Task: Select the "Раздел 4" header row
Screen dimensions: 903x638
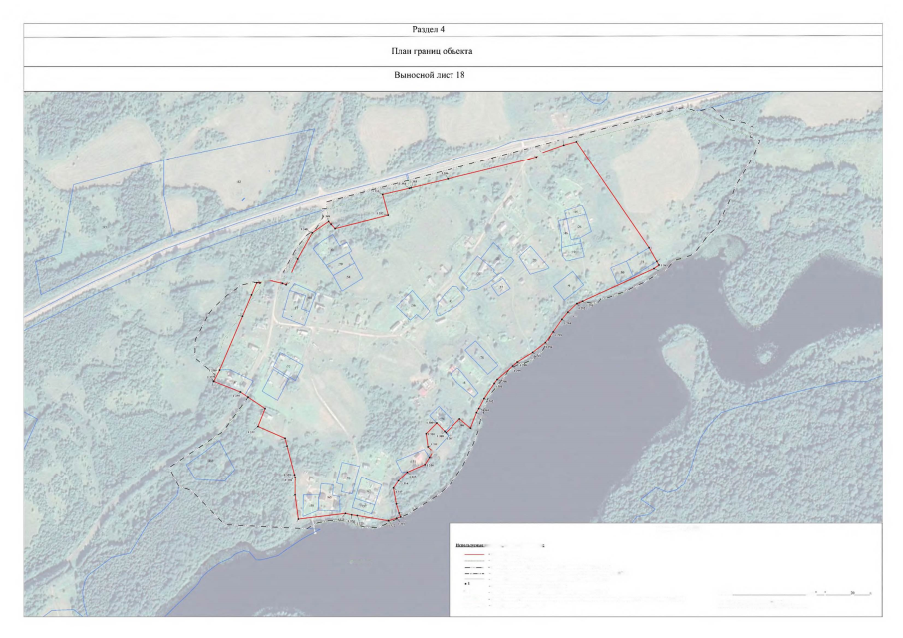Action: point(452,29)
